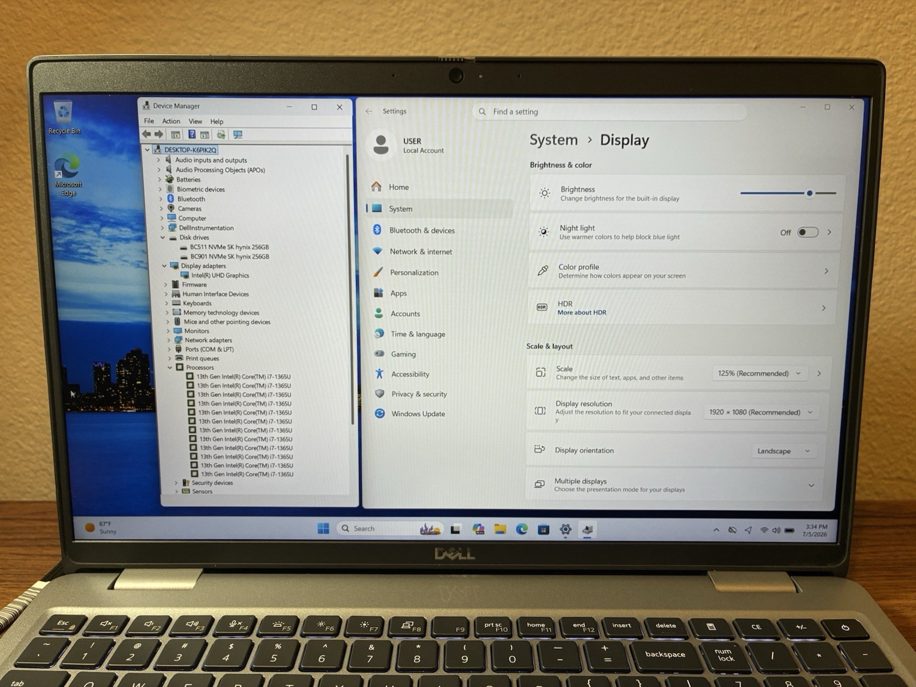Click the taskbar clock showing 3:34 PM
Image resolution: width=916 pixels, height=687 pixels.
[x=815, y=530]
